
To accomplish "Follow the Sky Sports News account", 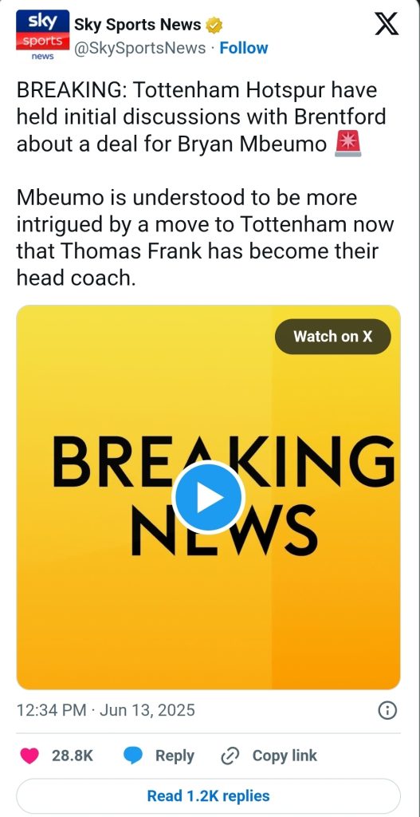I will point(244,48).
